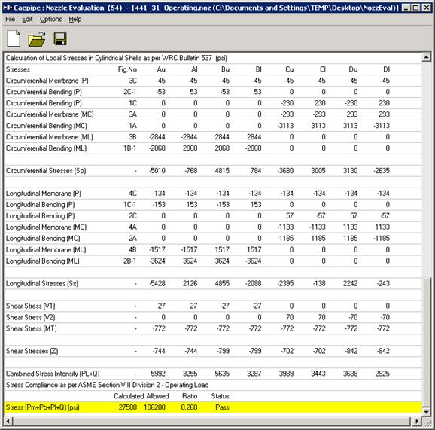The width and height of the screenshot is (435, 430).
Task: Maximize the Nozzle Evaluation window
Action: [x=416, y=8]
